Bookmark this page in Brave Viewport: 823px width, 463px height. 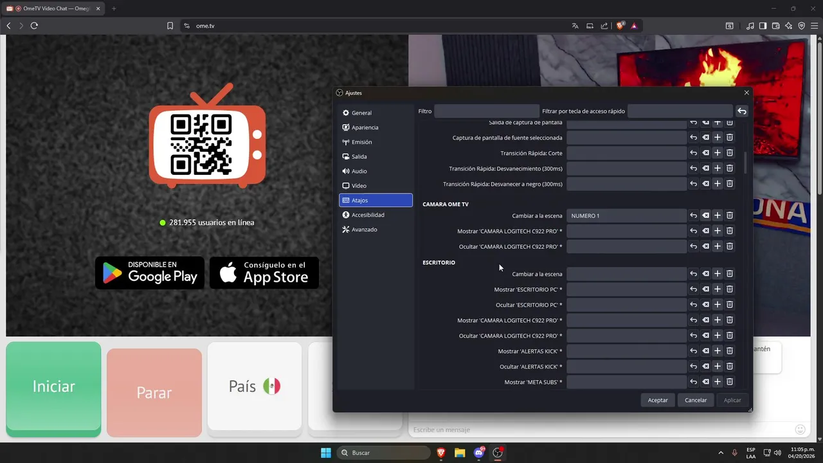[x=170, y=26]
